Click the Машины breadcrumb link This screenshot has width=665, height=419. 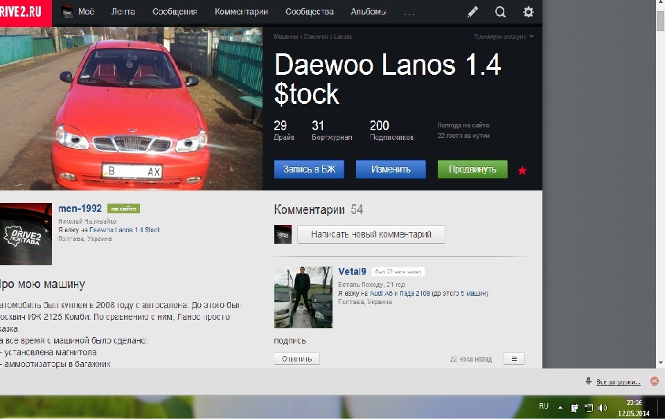tap(286, 37)
